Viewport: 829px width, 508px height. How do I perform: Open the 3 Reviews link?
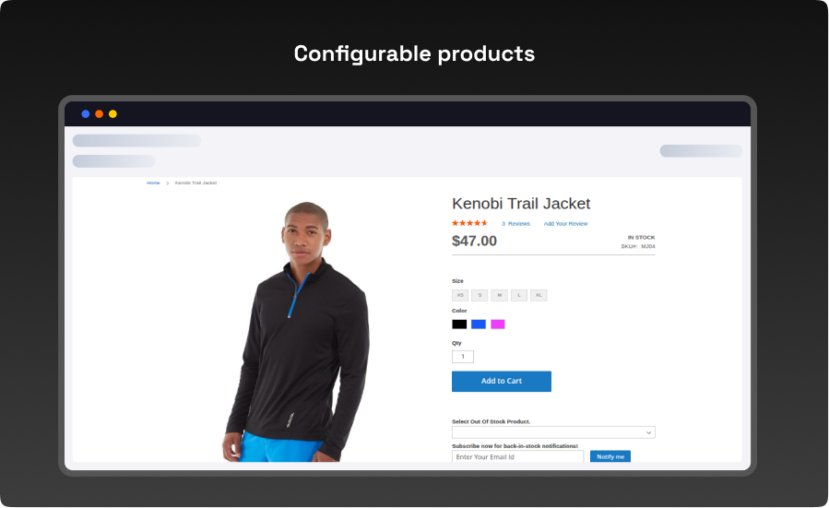(x=516, y=224)
